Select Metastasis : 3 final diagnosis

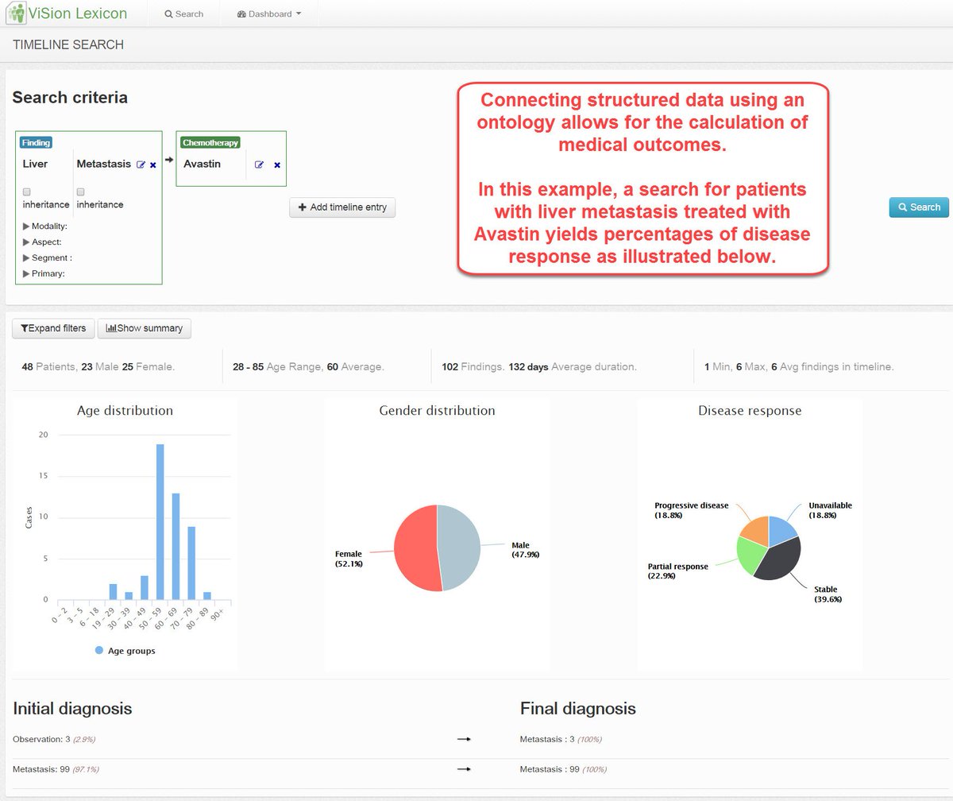pos(561,739)
